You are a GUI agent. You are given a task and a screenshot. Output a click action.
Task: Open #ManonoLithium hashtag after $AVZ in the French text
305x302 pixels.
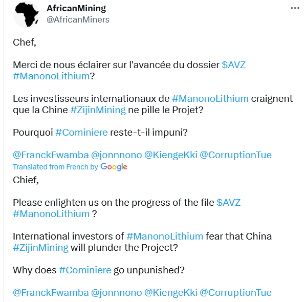pyautogui.click(x=51, y=76)
